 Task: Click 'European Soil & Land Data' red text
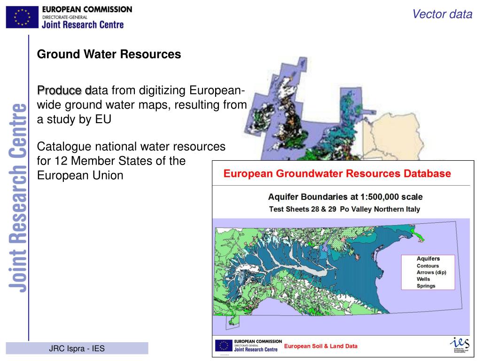(x=320, y=346)
